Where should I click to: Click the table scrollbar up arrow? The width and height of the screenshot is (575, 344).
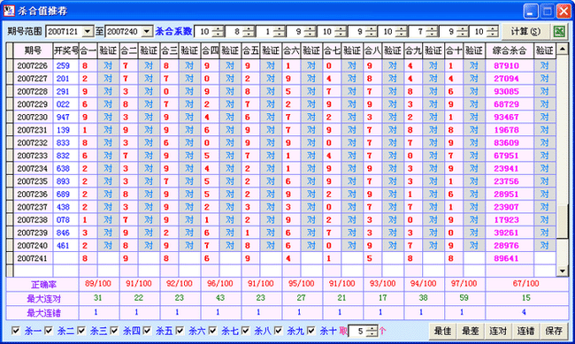(562, 49)
